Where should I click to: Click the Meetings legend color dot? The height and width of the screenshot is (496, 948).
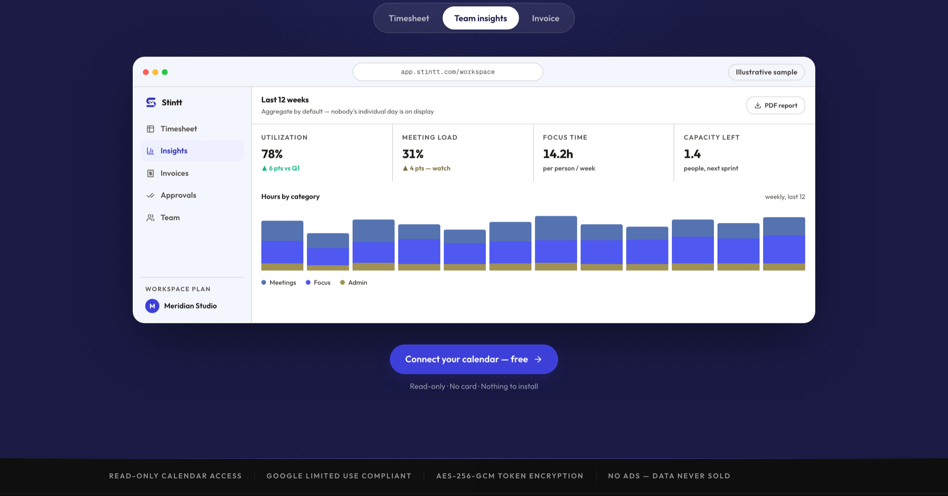(264, 282)
